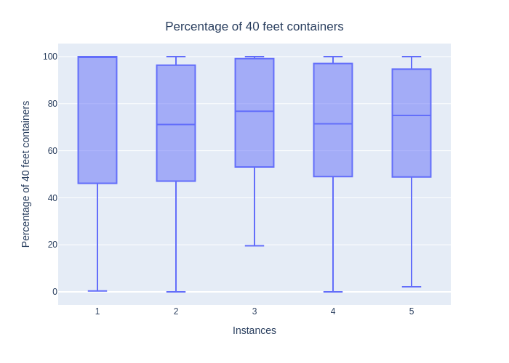This screenshot has width=509, height=363.
Task: Click the rotated y-axis title text
Action: (26, 174)
